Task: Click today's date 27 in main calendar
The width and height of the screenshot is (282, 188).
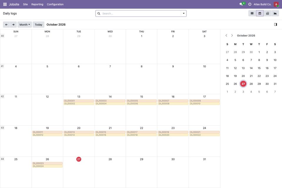Action: 79,159
